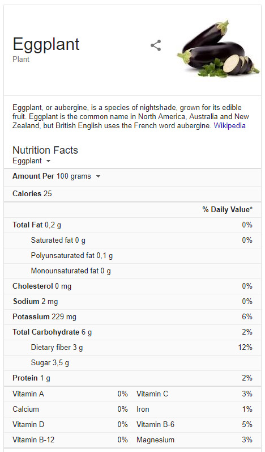Viewport: 265px width, 452px height.
Task: Click the Total Fat row
Action: (132, 225)
